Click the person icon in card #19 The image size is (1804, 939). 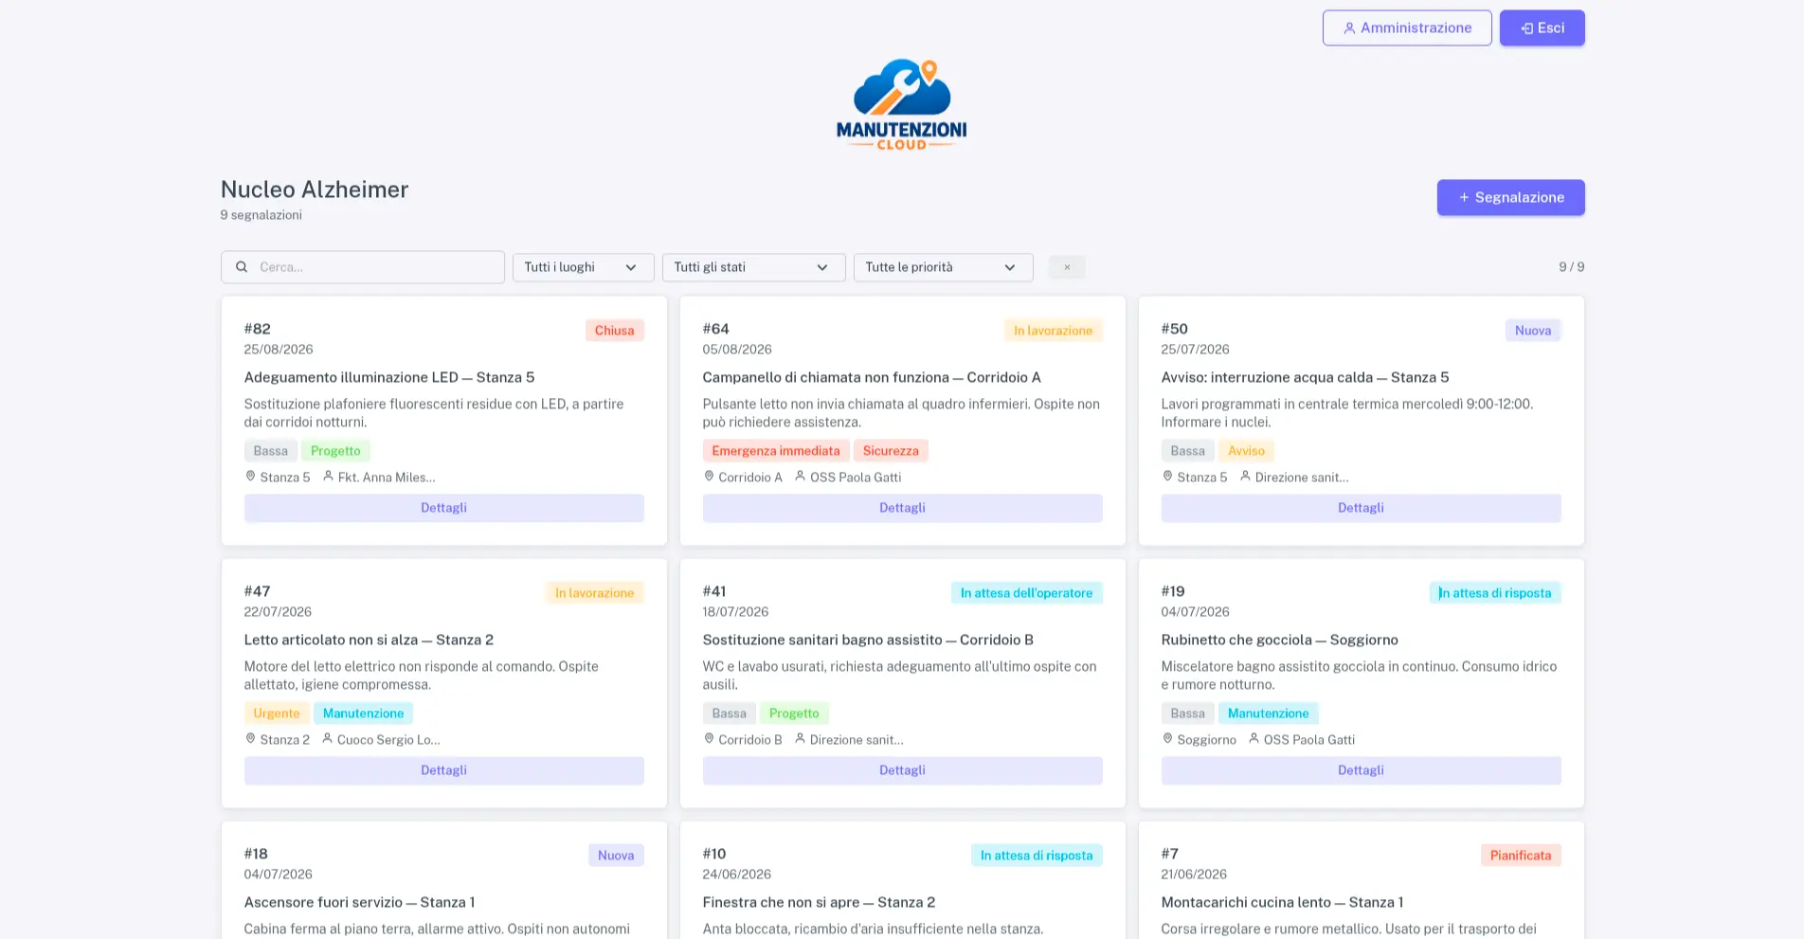[1254, 739]
